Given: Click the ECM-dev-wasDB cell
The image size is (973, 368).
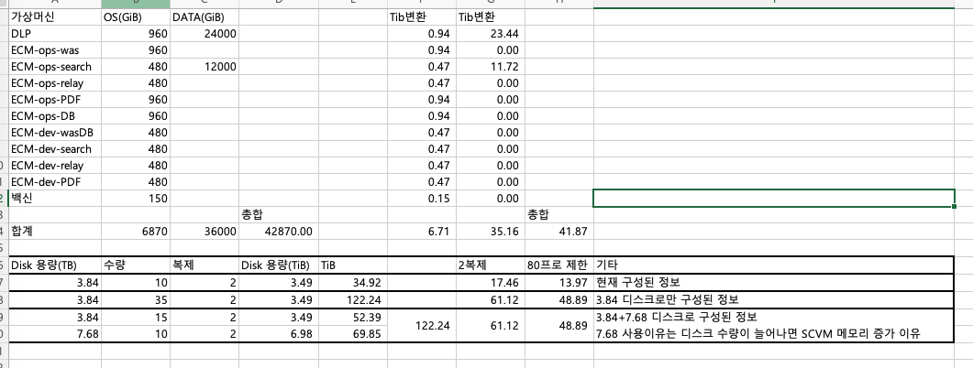Looking at the screenshot, I should tap(53, 133).
